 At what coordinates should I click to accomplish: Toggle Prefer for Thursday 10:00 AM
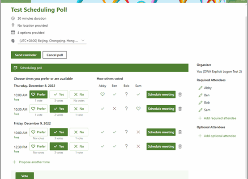coord(38,94)
